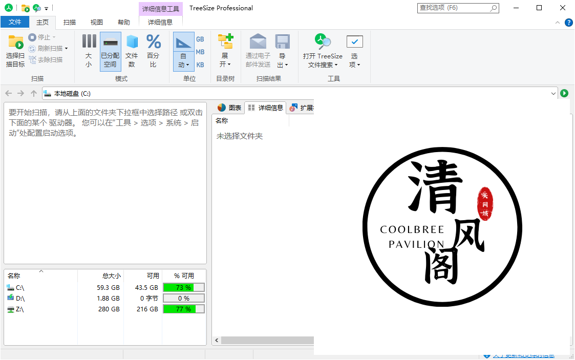Open the 打开 TreeSize 文件搜索 dropdown

click(x=323, y=51)
